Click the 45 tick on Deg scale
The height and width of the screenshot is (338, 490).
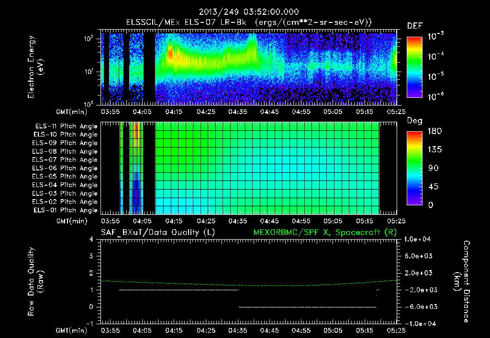pos(433,187)
